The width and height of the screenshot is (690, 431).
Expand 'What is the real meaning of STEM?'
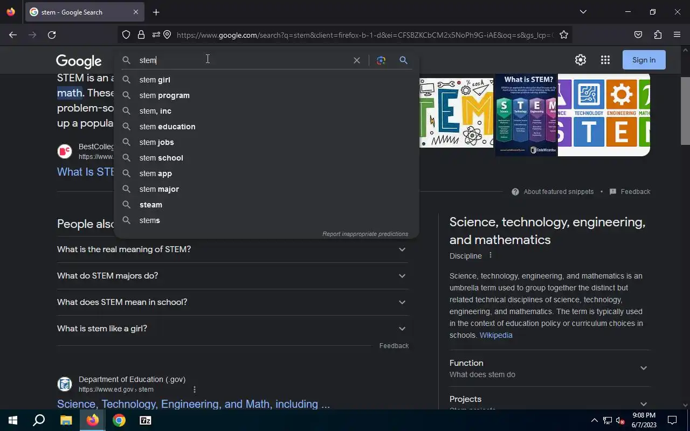[232, 249]
